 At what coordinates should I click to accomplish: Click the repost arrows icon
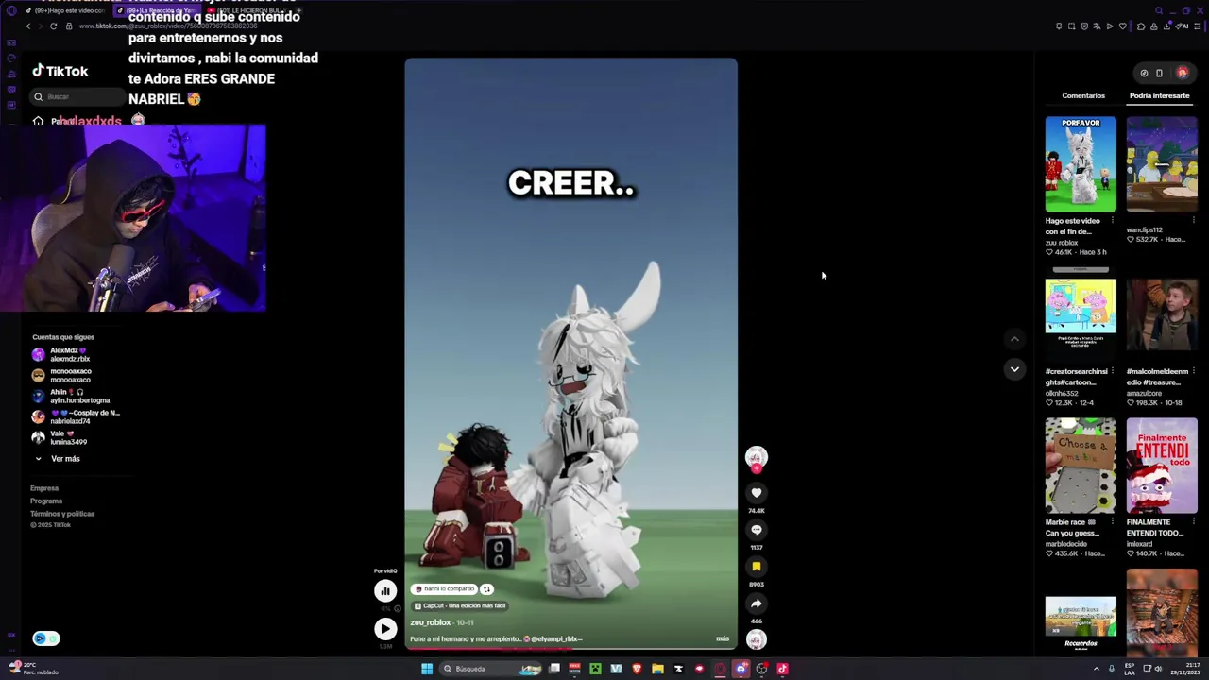486,589
